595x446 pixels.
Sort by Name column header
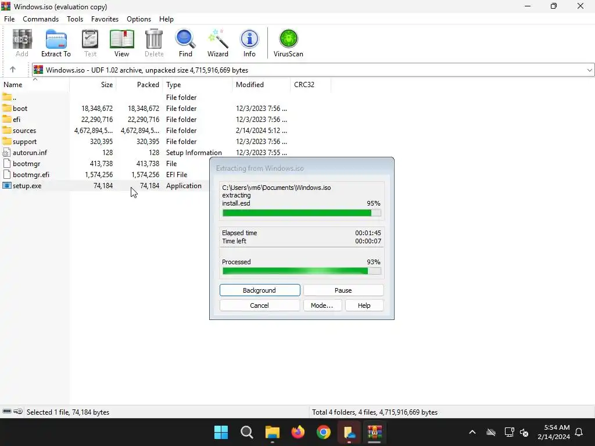coord(35,85)
